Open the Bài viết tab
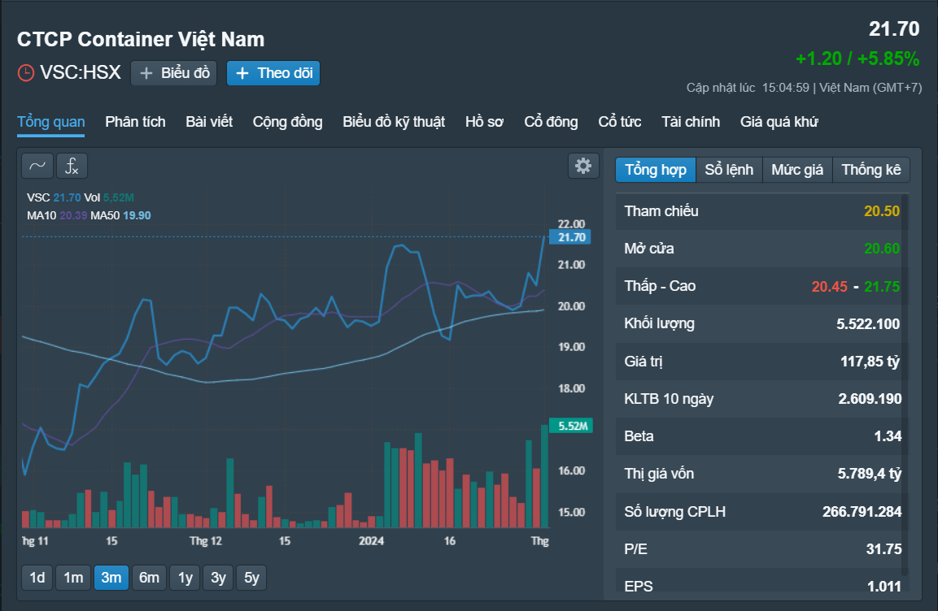Screen dimensions: 938x611 209,122
